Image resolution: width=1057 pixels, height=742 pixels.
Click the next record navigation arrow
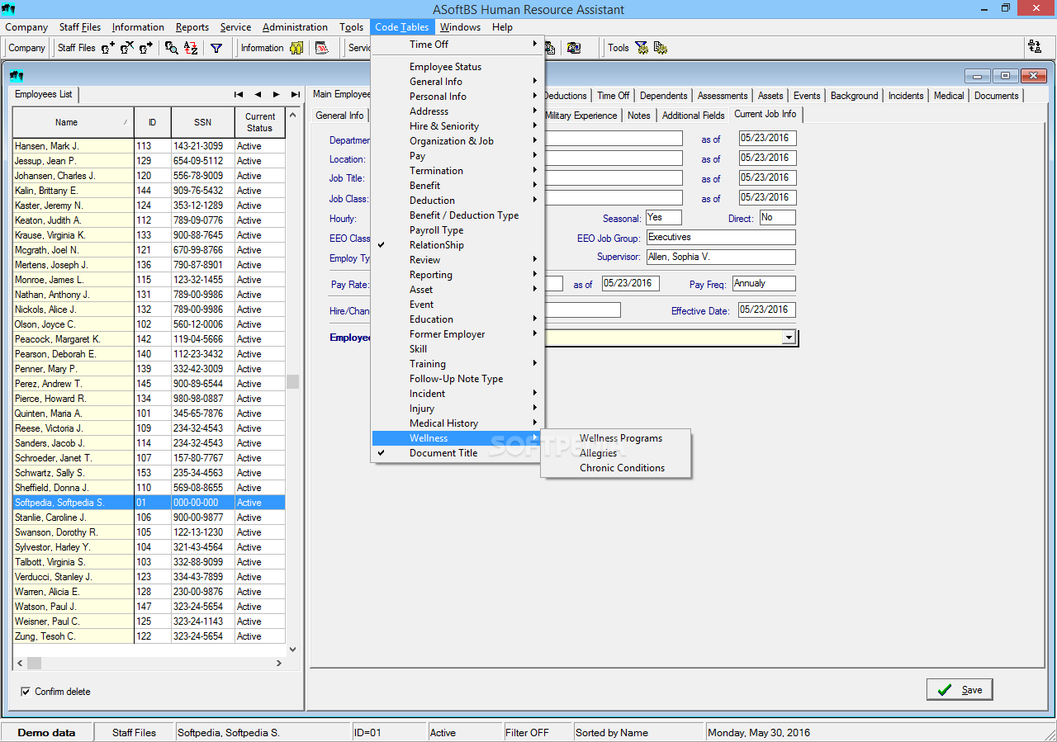click(x=277, y=94)
